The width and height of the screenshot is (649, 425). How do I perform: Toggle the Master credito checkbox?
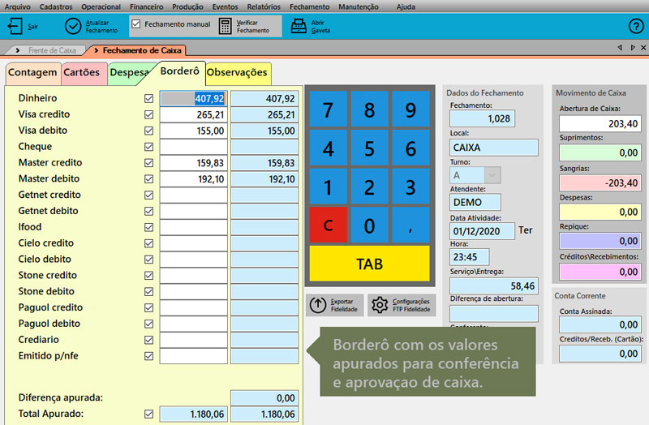click(x=148, y=163)
